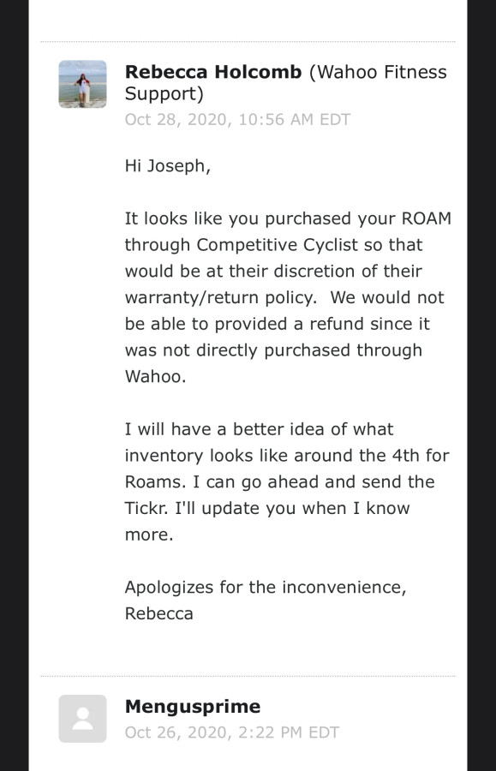Viewport: 496px width, 771px height.
Task: Click the Mengusprime username
Action: click(x=193, y=707)
